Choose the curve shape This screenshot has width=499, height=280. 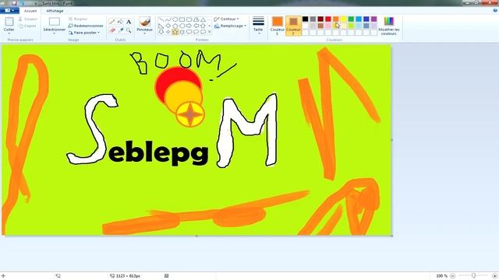click(168, 19)
